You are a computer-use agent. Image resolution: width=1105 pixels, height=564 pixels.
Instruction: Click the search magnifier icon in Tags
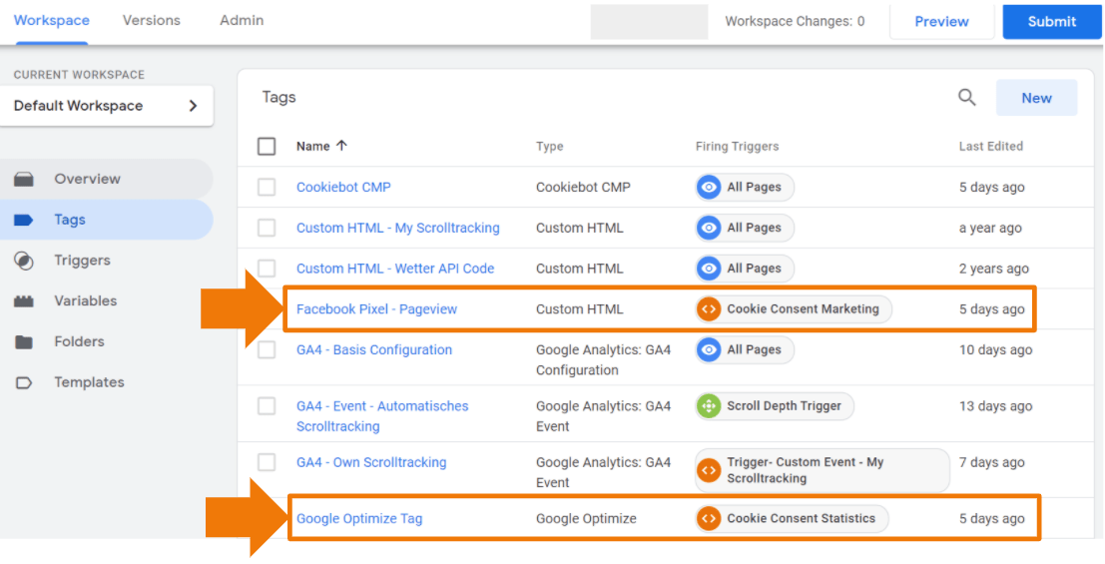coord(966,98)
